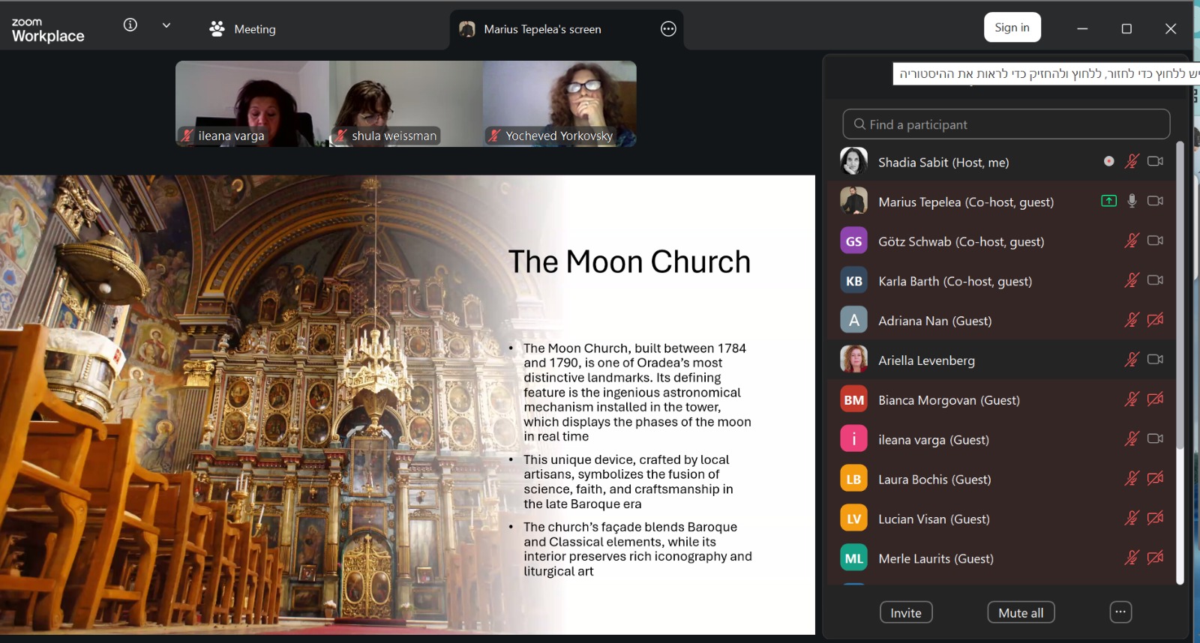Click the Sign in button

coord(1012,28)
